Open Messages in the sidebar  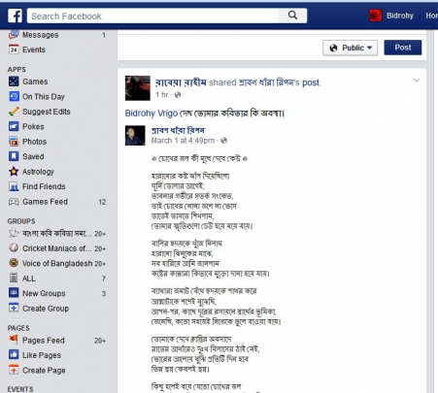click(x=40, y=35)
